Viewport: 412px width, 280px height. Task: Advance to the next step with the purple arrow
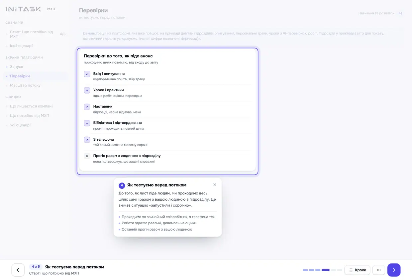coord(394,270)
